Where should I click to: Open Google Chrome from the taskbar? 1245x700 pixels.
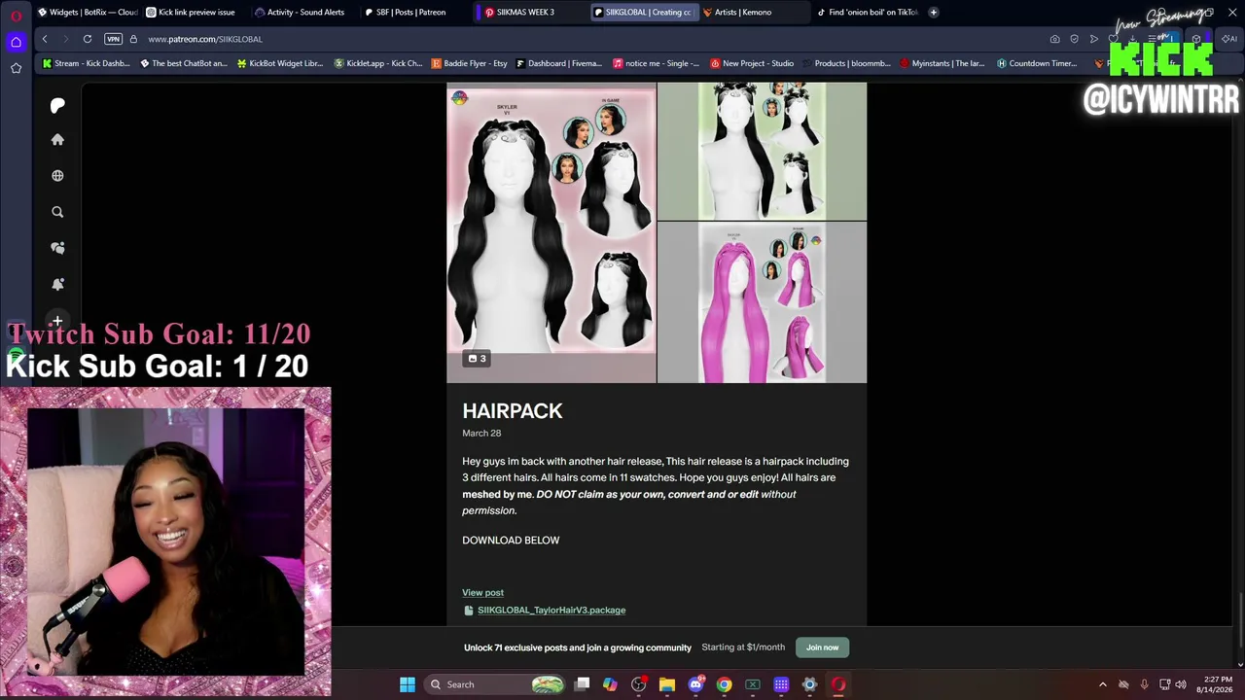725,684
